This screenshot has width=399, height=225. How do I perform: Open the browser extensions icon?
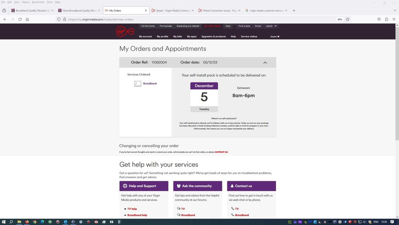[387, 19]
